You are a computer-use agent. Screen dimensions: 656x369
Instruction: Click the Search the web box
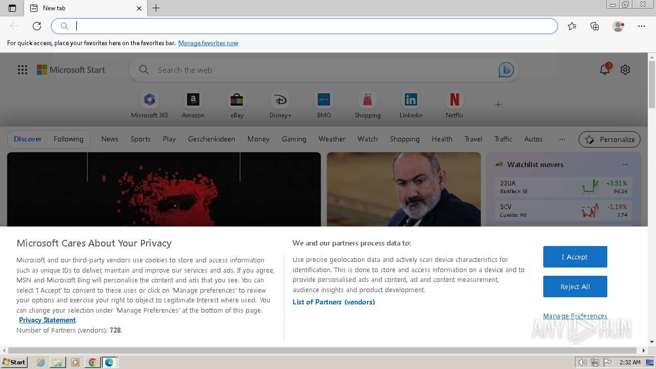[x=323, y=70]
